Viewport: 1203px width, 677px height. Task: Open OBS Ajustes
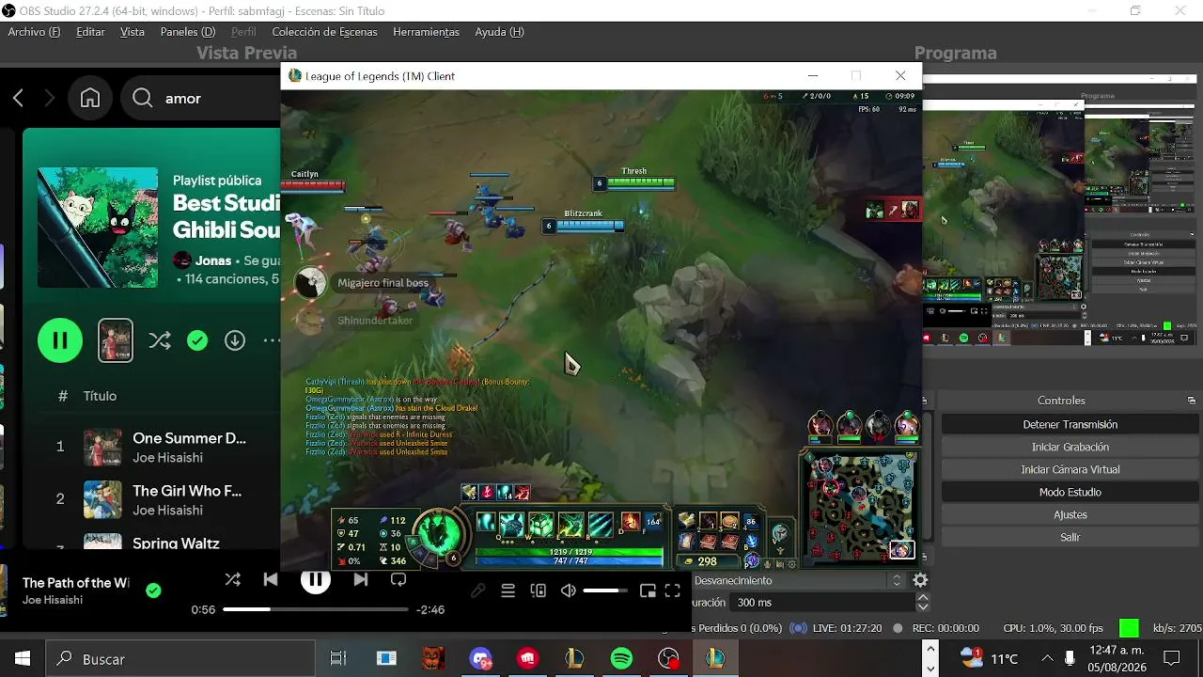[x=1070, y=515]
